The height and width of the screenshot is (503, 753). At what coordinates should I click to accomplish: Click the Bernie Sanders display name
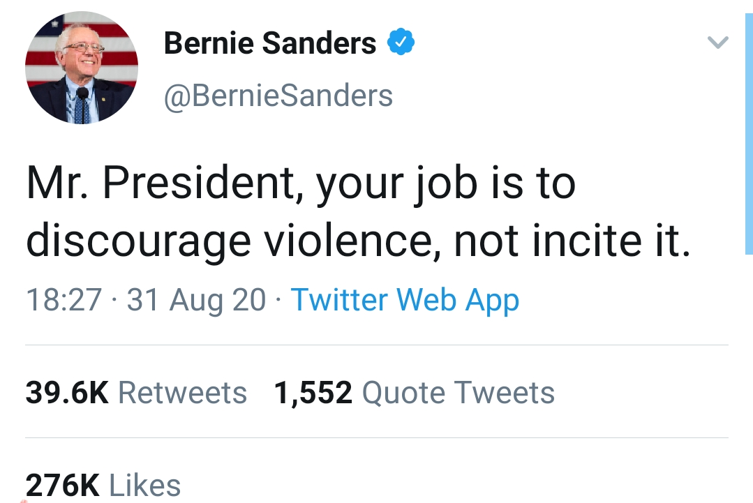click(x=269, y=43)
